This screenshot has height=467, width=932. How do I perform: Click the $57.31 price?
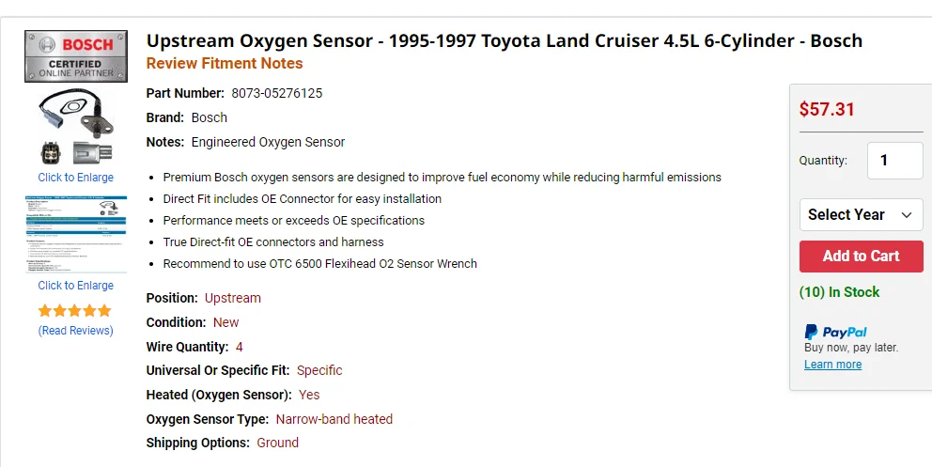pyautogui.click(x=827, y=109)
